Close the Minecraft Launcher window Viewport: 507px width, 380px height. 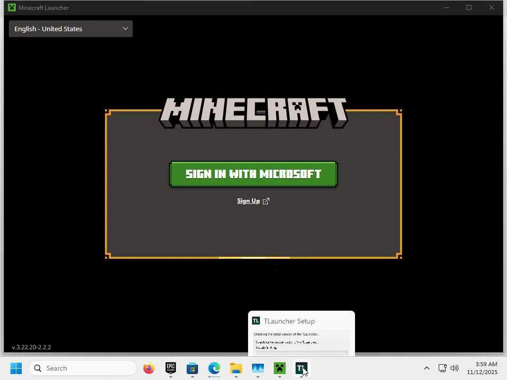coord(492,7)
